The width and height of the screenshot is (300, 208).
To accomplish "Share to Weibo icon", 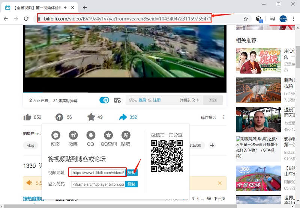I will pos(73,135).
